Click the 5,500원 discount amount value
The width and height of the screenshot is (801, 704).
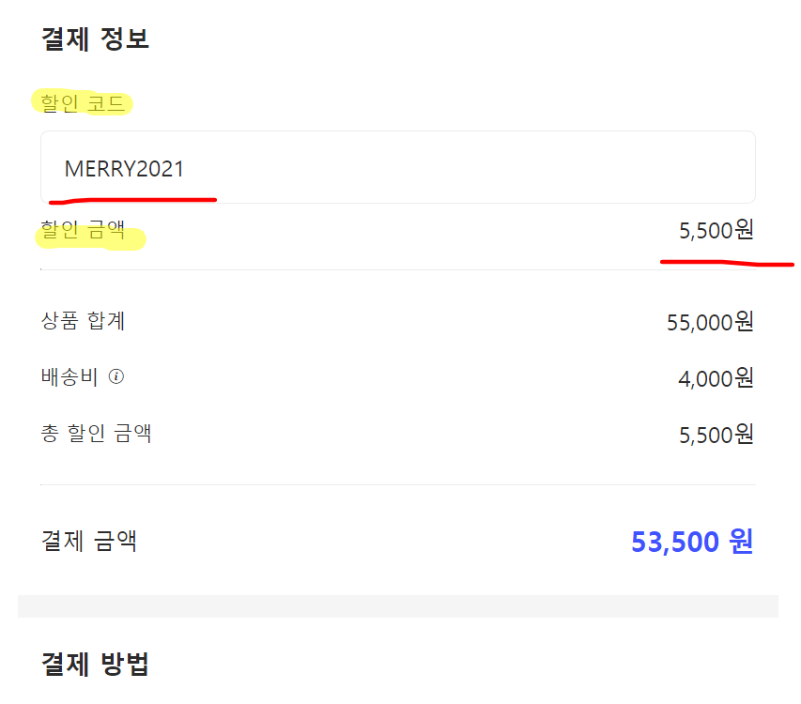point(716,230)
